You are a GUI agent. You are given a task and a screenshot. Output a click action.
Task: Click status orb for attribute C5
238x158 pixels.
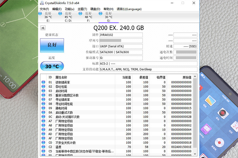[43, 151]
